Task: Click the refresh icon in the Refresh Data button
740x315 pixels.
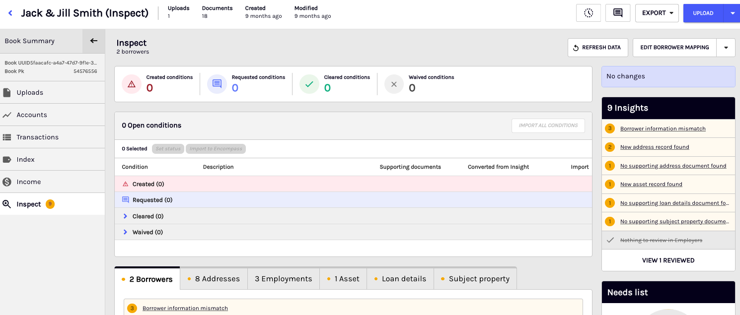Action: [x=576, y=48]
